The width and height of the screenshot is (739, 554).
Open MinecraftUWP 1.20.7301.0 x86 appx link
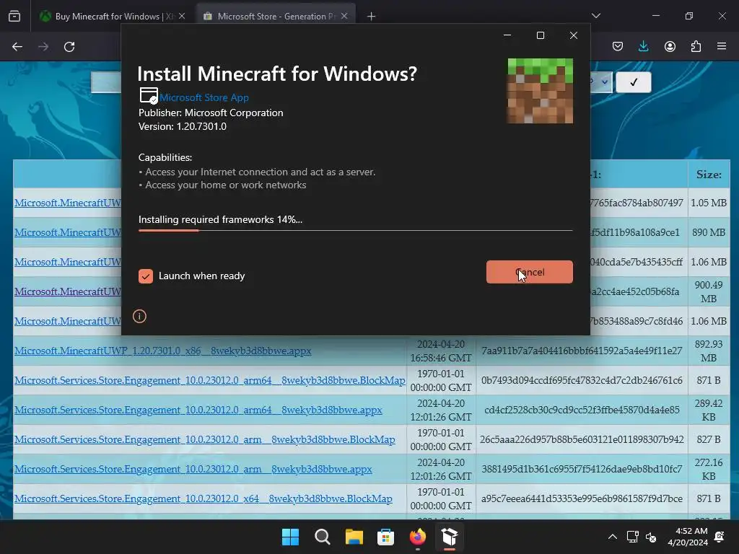[162, 351]
